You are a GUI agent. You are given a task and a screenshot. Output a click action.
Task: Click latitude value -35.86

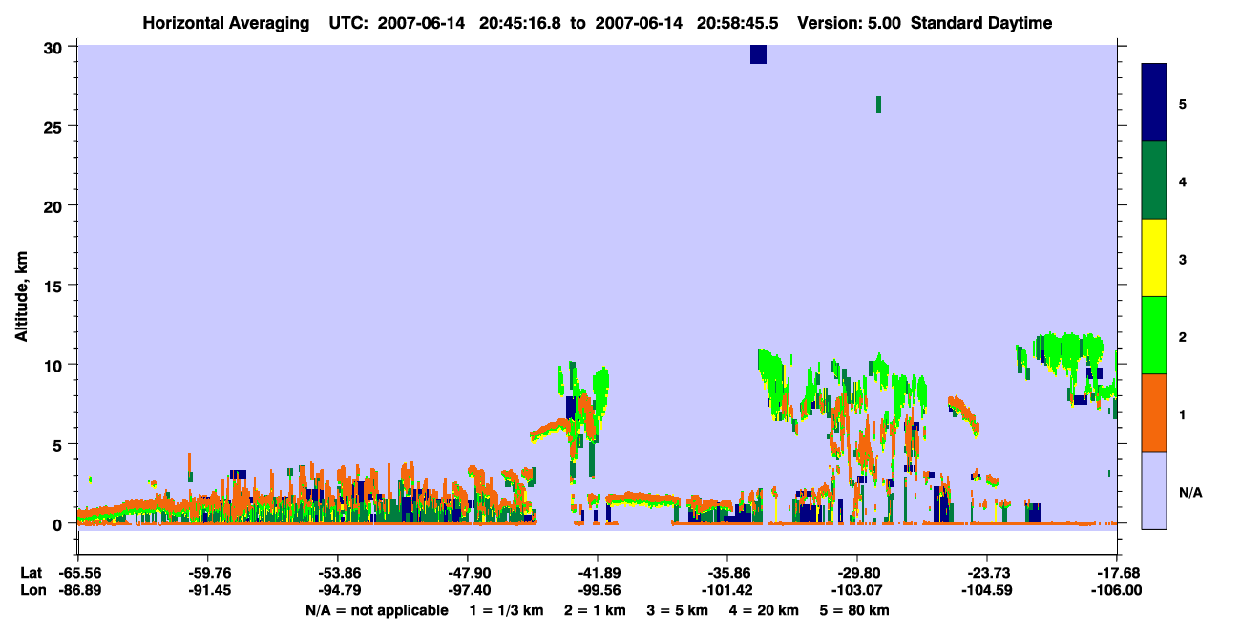click(727, 572)
